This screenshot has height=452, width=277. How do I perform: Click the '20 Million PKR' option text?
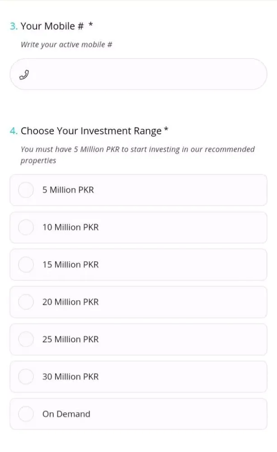70,302
